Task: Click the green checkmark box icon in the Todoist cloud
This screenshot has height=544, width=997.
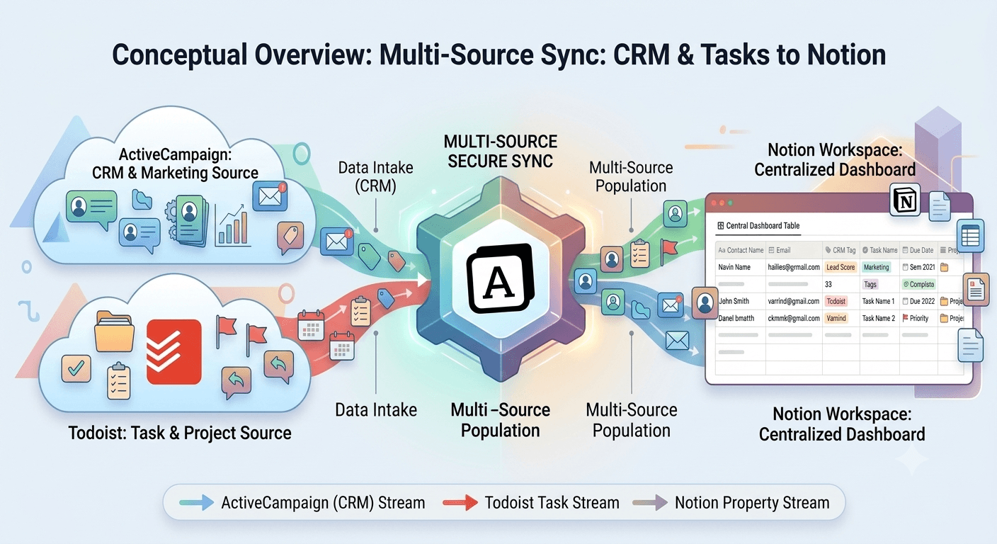Action: coord(76,368)
